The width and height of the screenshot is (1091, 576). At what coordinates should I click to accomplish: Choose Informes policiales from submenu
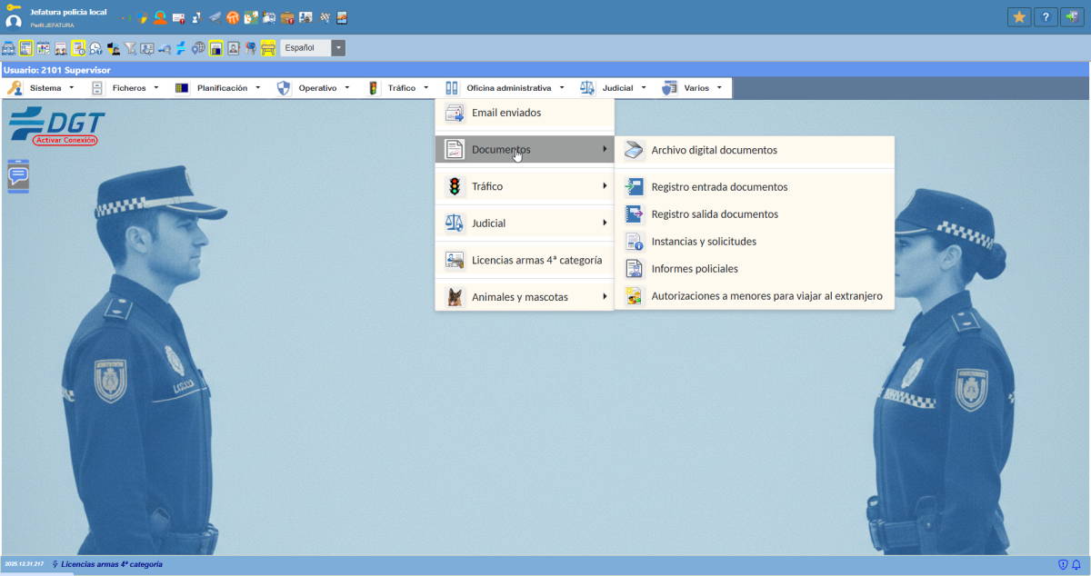pos(695,269)
